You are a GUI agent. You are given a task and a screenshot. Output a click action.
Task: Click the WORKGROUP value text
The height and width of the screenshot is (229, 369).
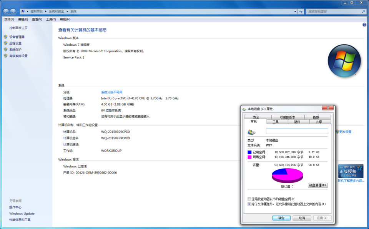(111, 150)
